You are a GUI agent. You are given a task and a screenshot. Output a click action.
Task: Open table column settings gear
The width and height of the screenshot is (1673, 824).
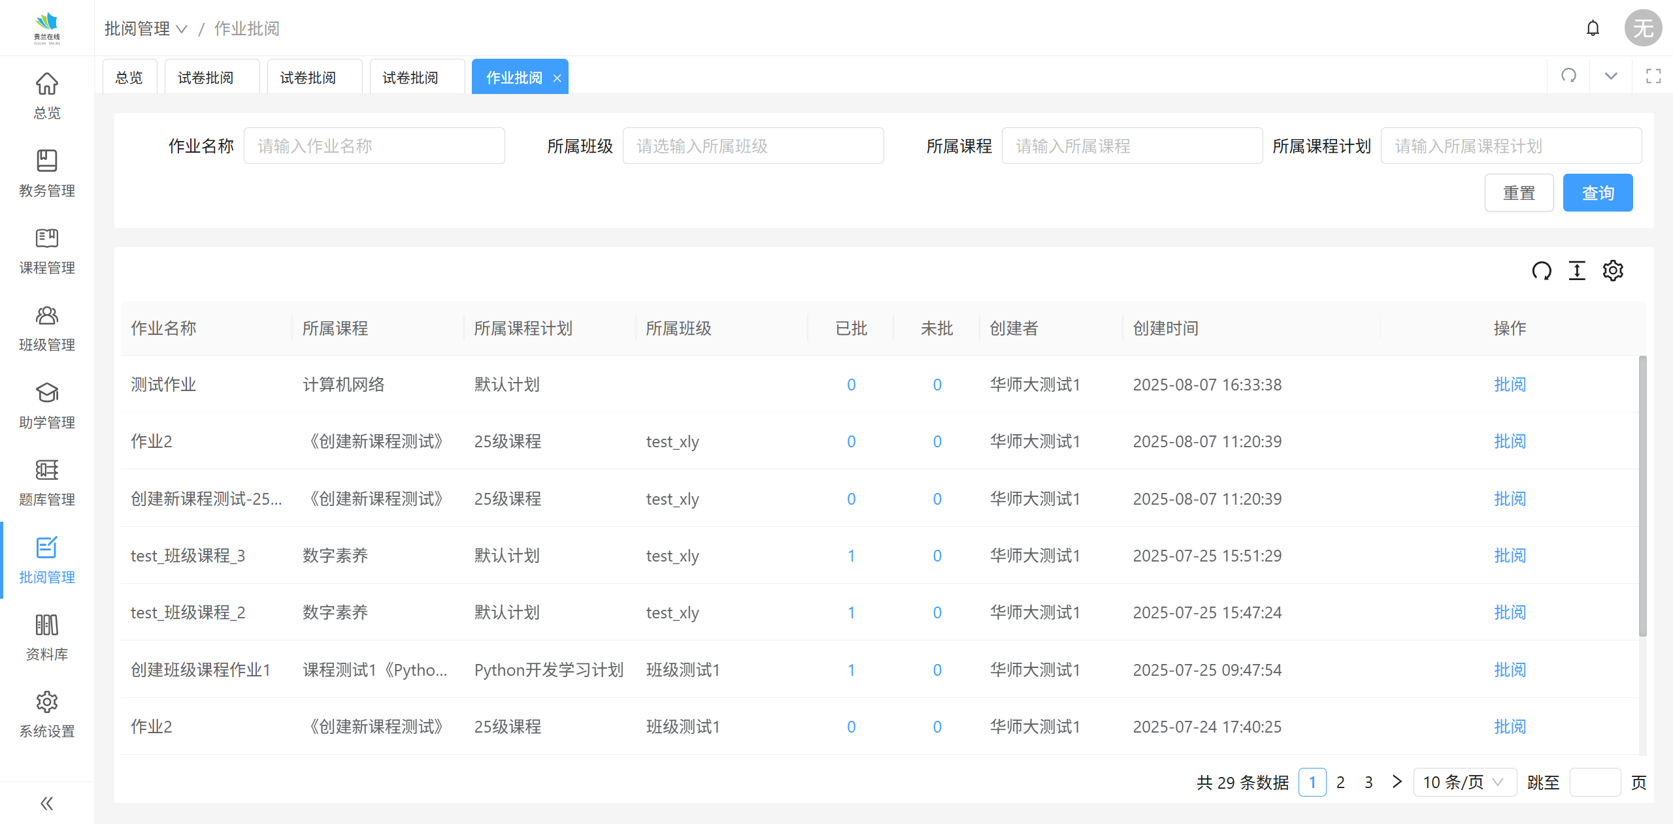pyautogui.click(x=1613, y=270)
